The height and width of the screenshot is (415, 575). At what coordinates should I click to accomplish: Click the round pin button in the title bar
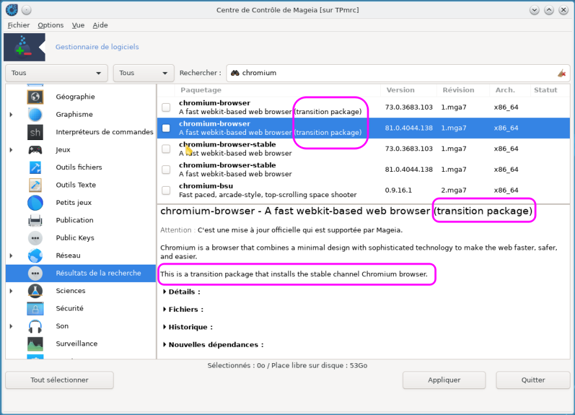tap(27, 10)
